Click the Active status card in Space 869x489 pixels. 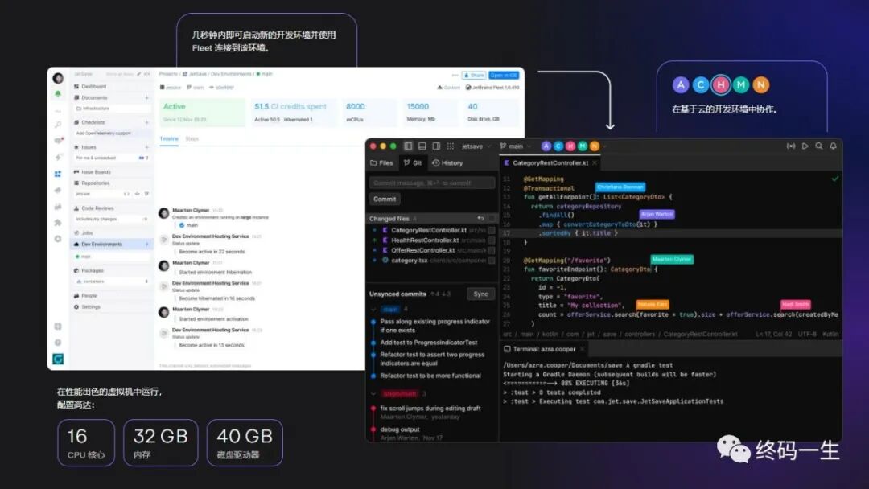click(202, 112)
